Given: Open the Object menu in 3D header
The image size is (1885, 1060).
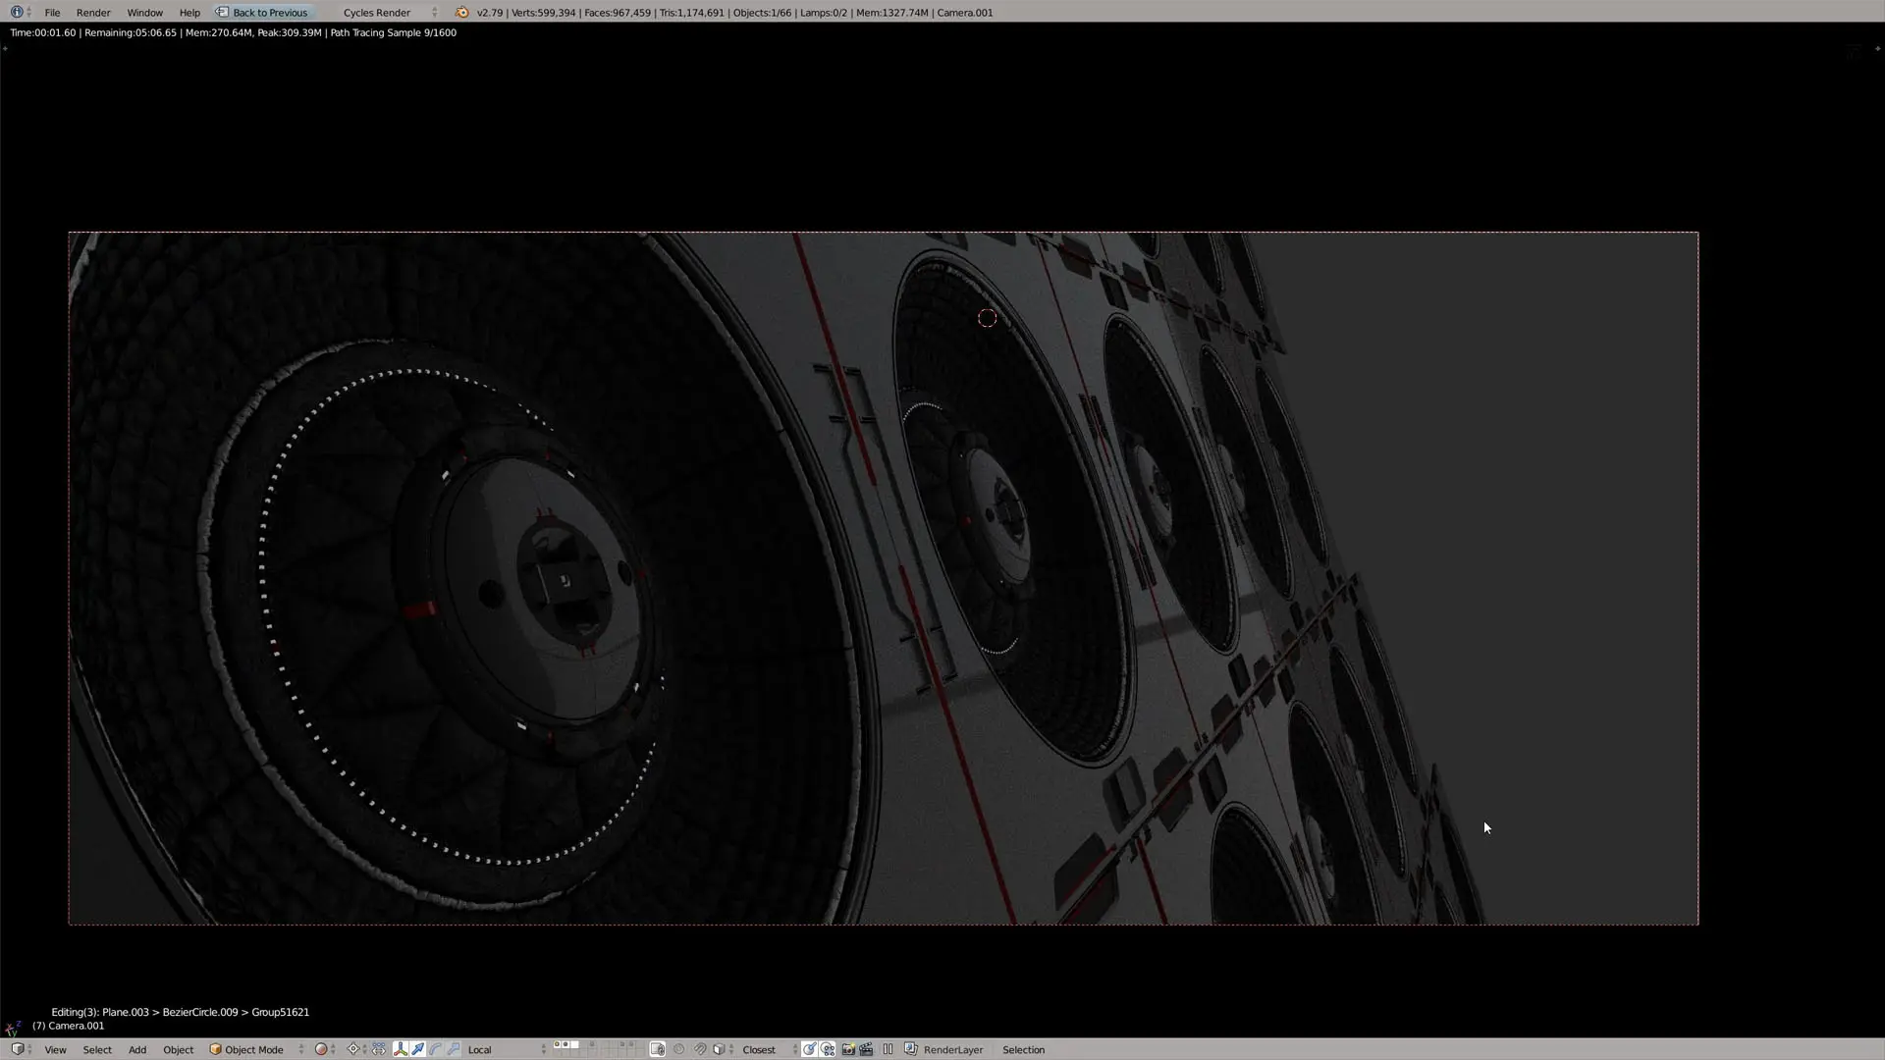Looking at the screenshot, I should 178,1049.
